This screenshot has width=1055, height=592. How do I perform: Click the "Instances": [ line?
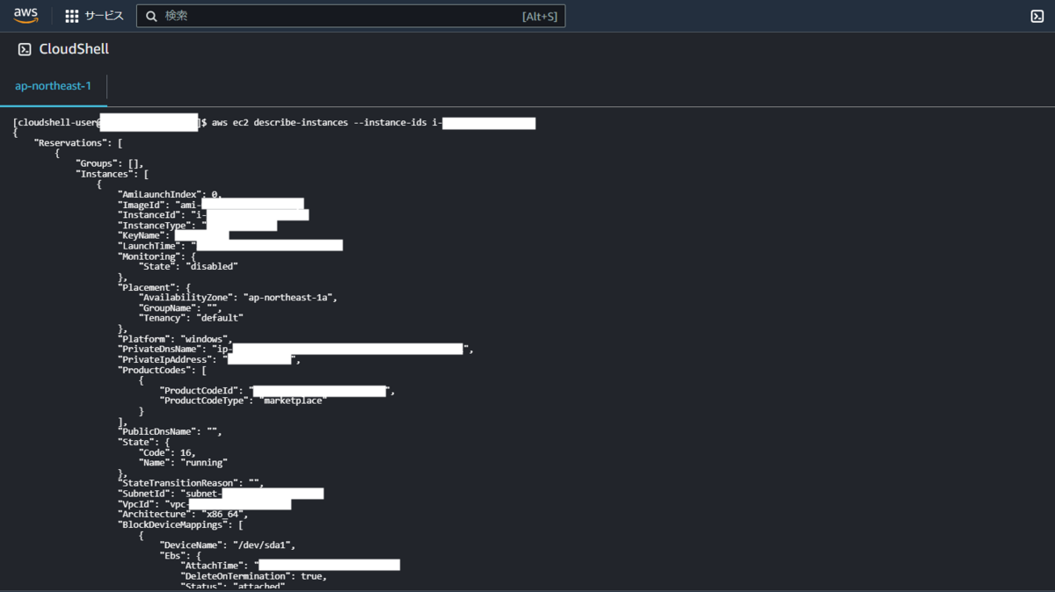[112, 174]
